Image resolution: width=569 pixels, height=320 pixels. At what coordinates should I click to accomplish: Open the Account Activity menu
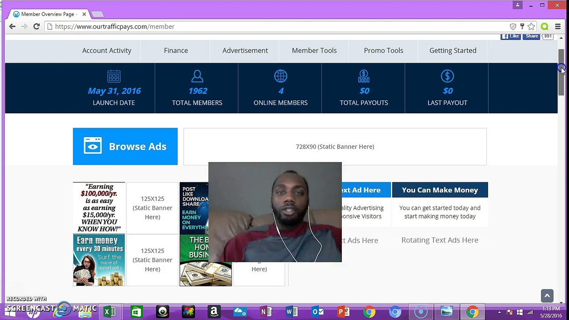[x=107, y=51]
